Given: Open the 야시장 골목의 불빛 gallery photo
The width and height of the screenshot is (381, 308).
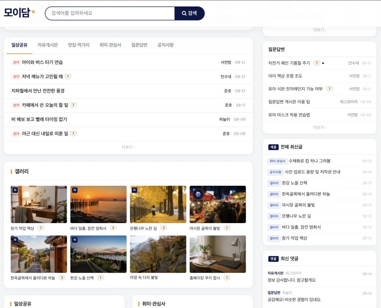Looking at the screenshot, I should click(x=218, y=204).
